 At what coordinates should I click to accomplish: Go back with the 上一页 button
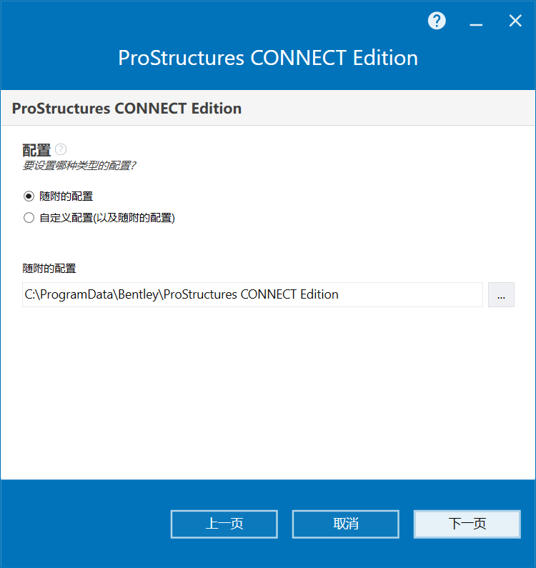click(x=224, y=524)
